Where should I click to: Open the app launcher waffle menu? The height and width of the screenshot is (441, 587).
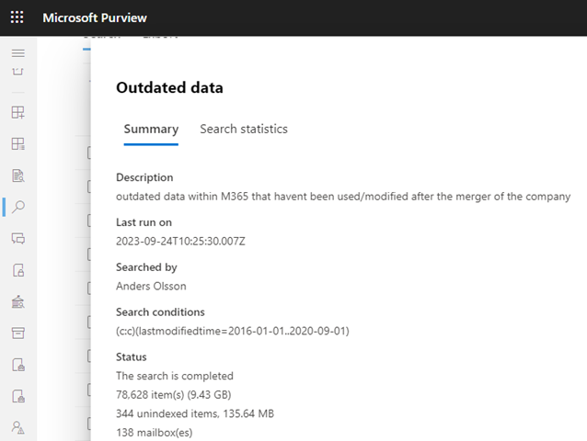17,17
